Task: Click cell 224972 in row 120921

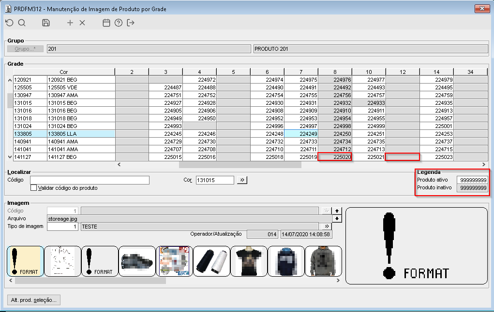Action: pyautogui.click(x=199, y=80)
